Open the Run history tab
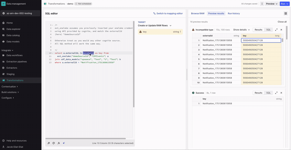The height and width of the screenshot is (150, 291). tap(234, 14)
